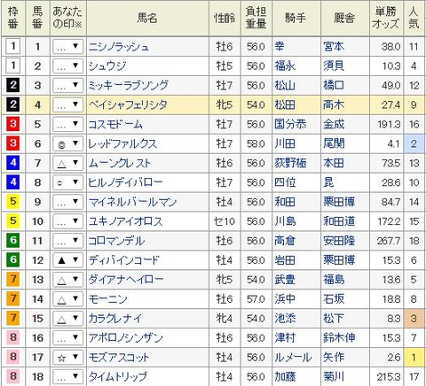Viewport: 426px width, 386px height.
Task: Click the horse name シュウジ
Action: (107, 66)
